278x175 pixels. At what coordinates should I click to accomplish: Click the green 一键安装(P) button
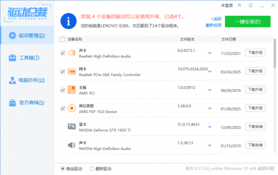(x=248, y=22)
